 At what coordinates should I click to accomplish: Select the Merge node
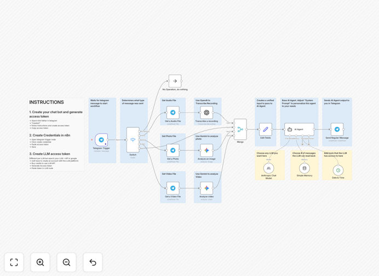point(240,130)
